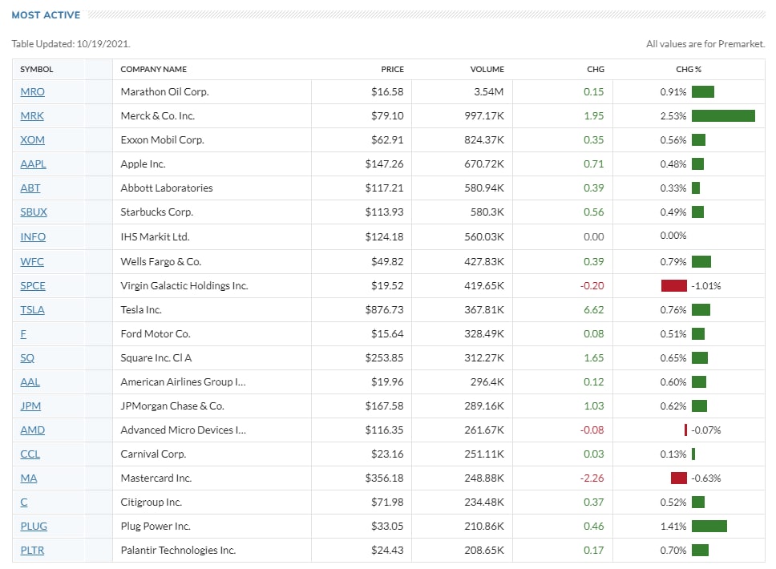Open the JPM ticker link
This screenshot has height=569, width=776.
tap(30, 406)
